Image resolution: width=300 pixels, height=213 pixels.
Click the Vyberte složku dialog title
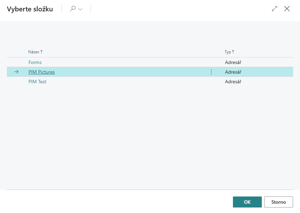(x=30, y=9)
